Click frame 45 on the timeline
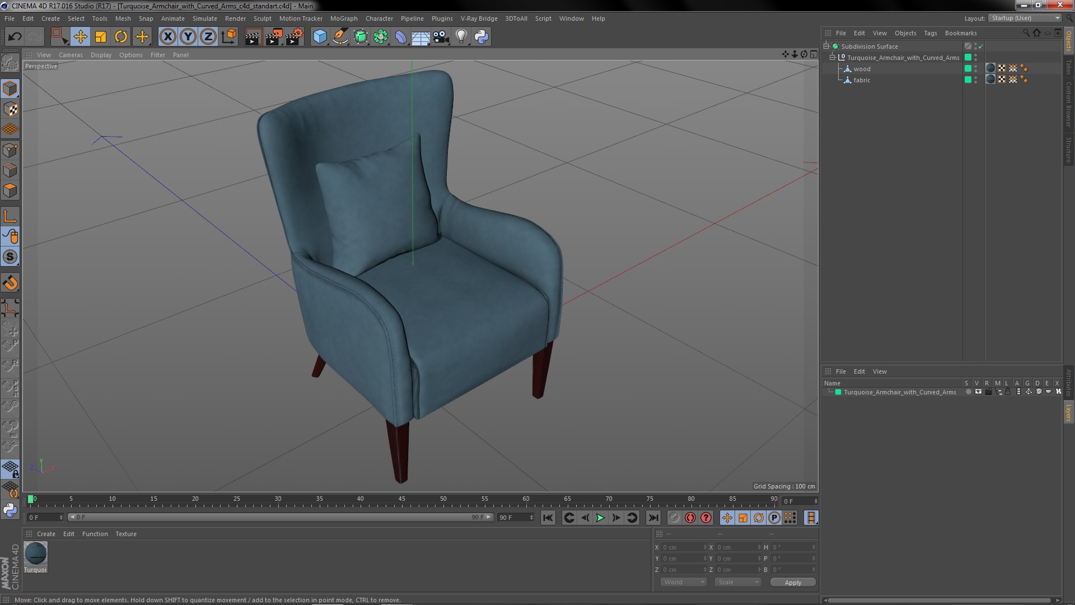Screen dimensions: 1075x605 click(x=401, y=500)
